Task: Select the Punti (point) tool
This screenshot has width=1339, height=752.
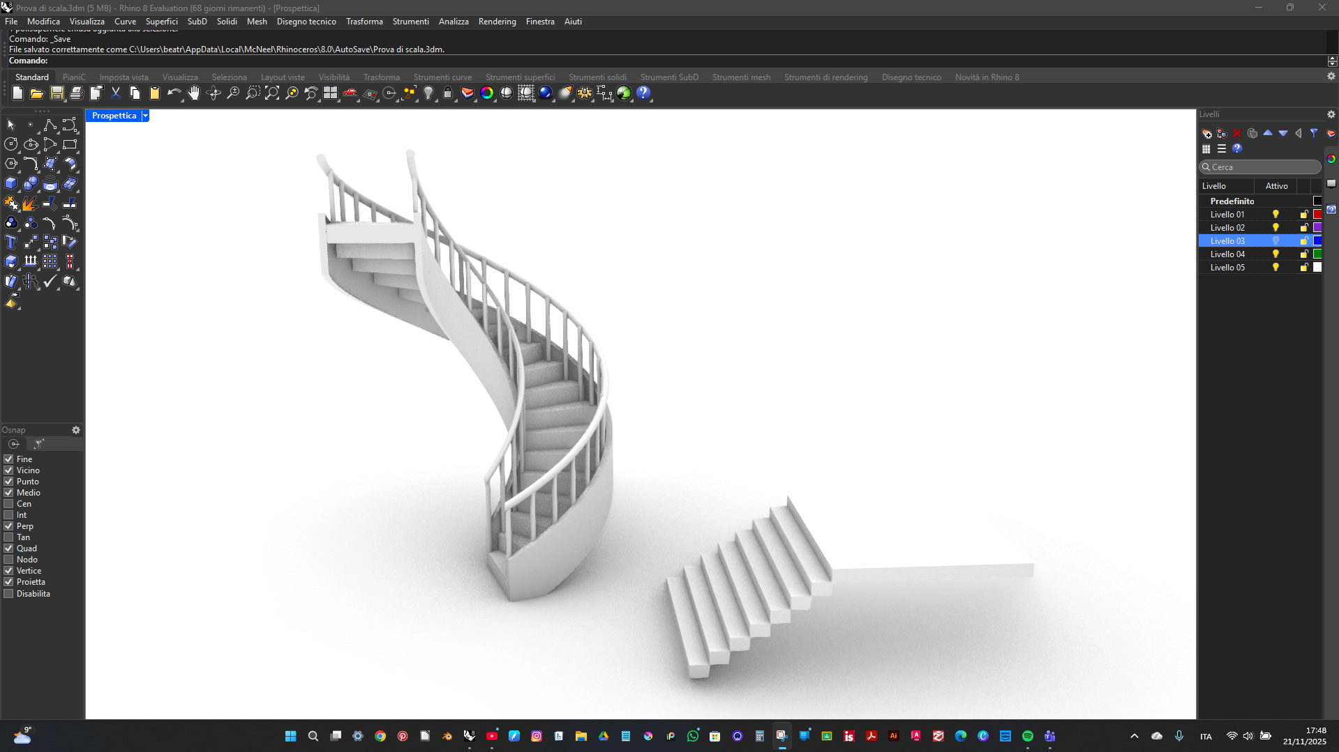Action: tap(31, 125)
